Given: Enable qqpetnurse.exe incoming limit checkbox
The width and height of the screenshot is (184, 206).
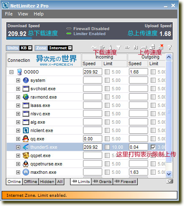Looking at the screenshot, I should tap(107, 164).
